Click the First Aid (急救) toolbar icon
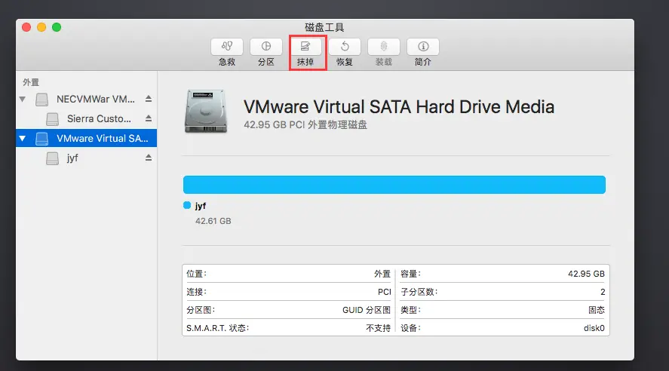This screenshot has width=669, height=371. 227,47
